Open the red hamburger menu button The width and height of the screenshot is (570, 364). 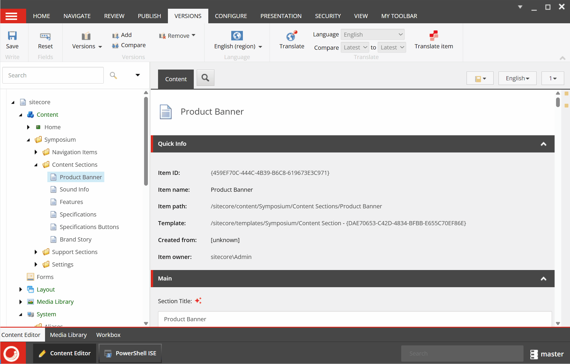(12, 16)
